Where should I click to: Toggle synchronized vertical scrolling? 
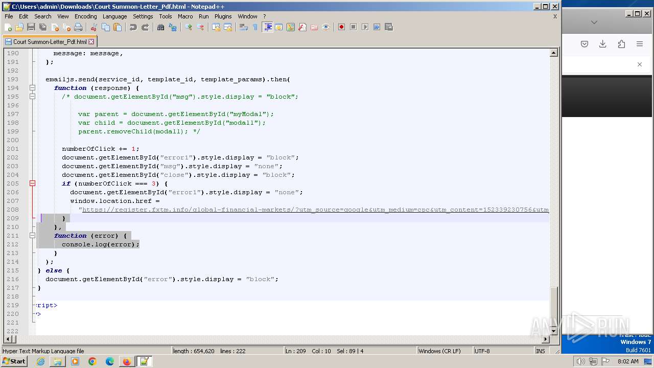[216, 27]
